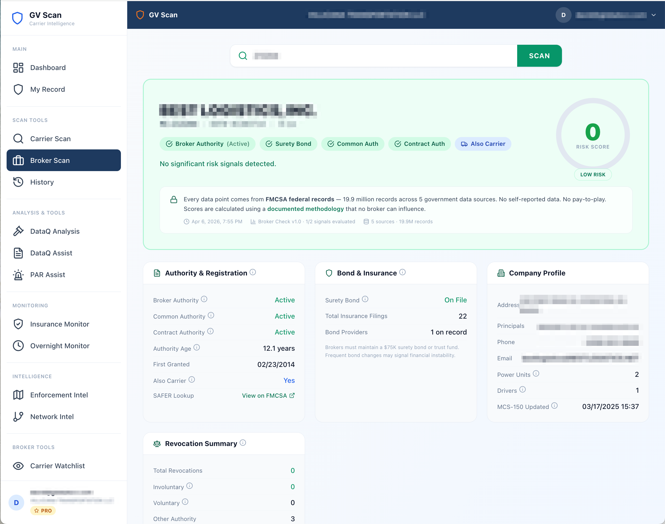The width and height of the screenshot is (665, 524).
Task: Click the Also Carrier badge
Action: (x=483, y=144)
